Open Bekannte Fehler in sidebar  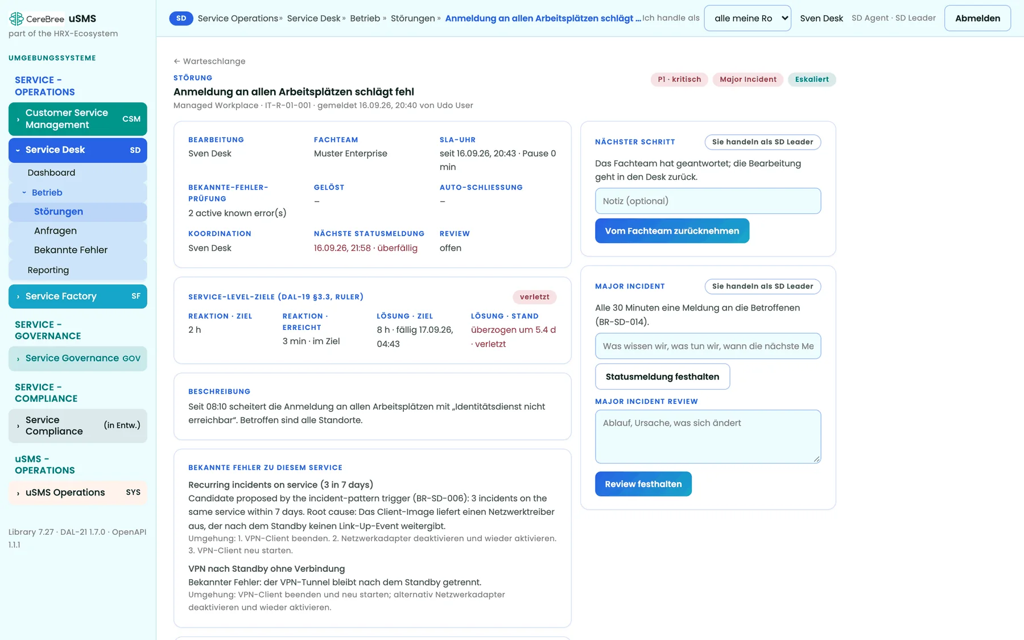(x=78, y=250)
